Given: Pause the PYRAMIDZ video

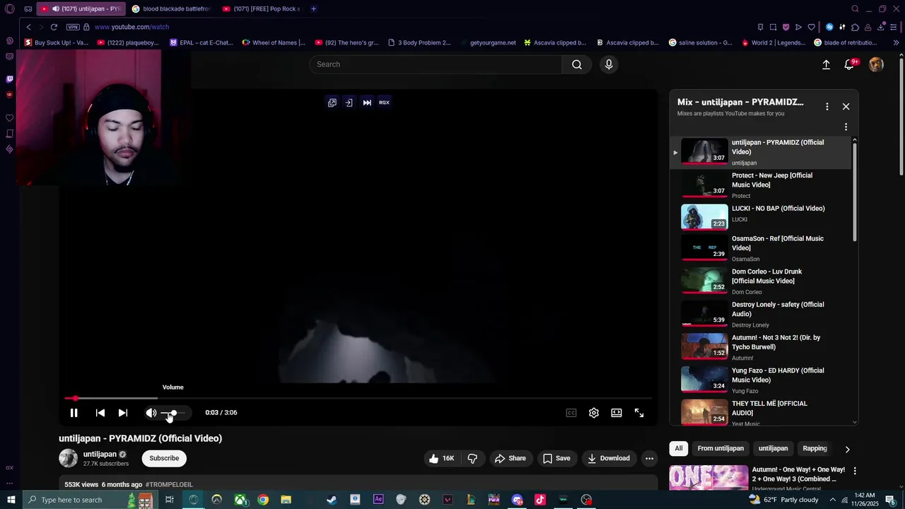Looking at the screenshot, I should (74, 413).
